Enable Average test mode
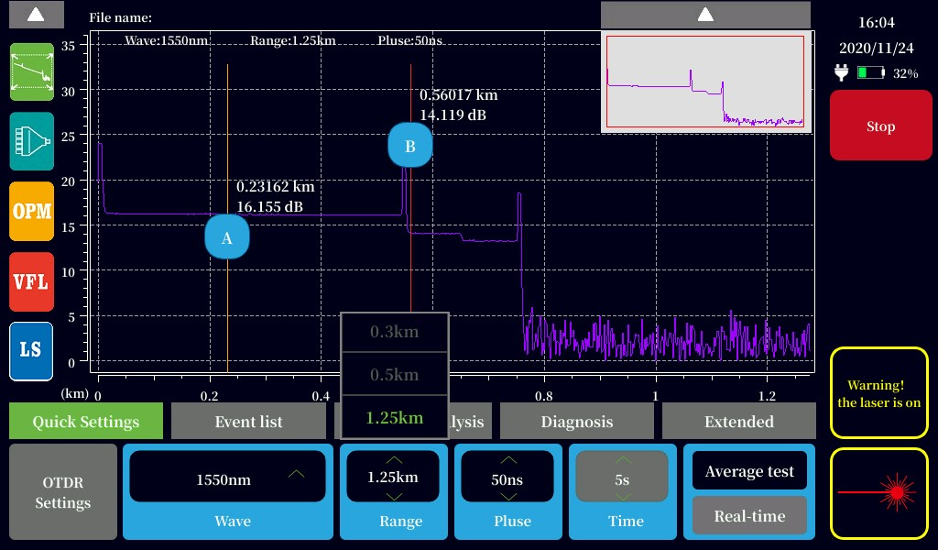The width and height of the screenshot is (938, 550). pyautogui.click(x=749, y=470)
